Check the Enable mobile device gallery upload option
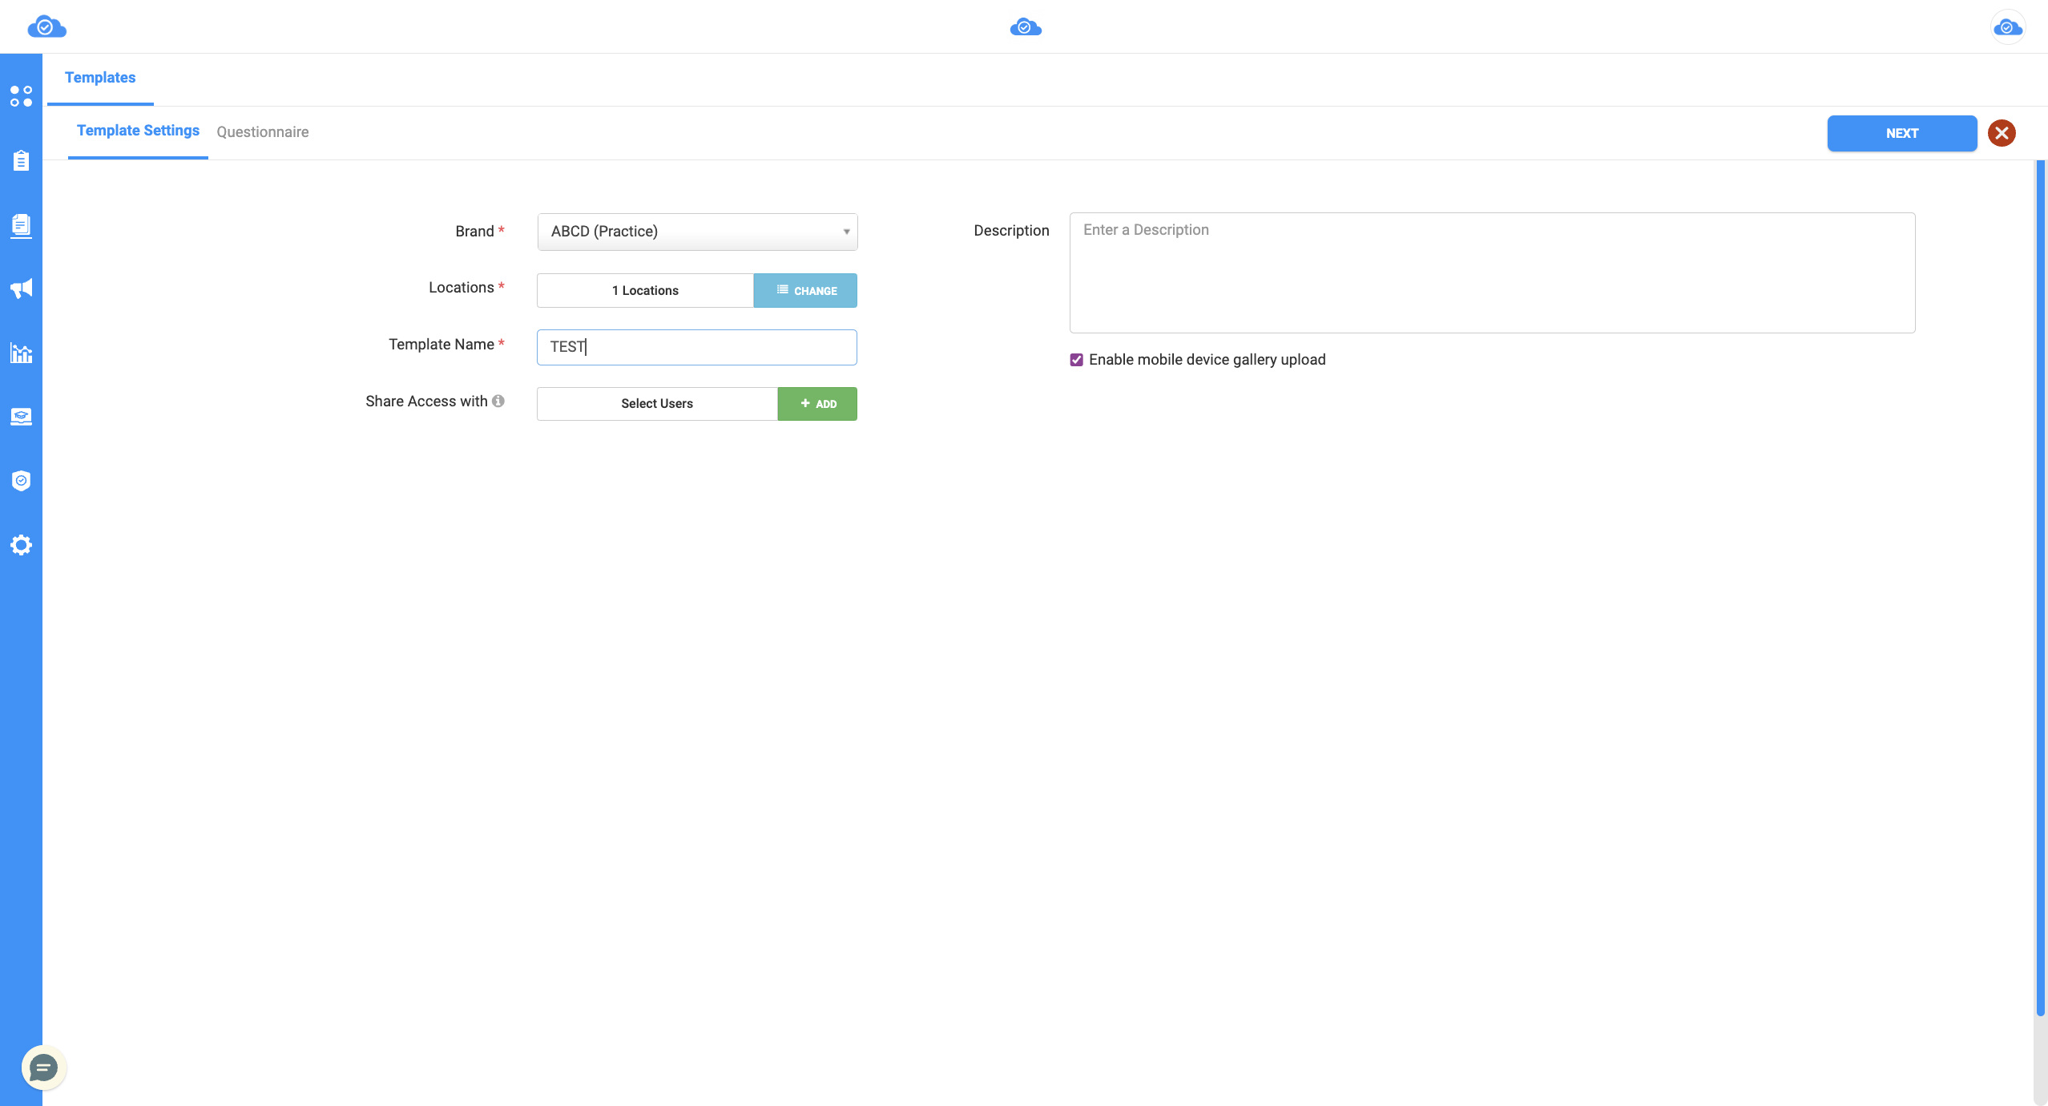 [1076, 360]
